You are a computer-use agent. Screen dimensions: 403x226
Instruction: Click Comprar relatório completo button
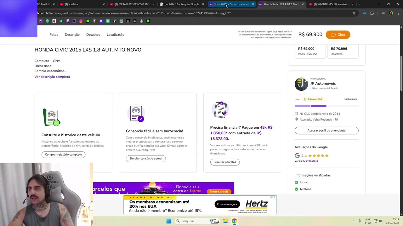point(63,154)
